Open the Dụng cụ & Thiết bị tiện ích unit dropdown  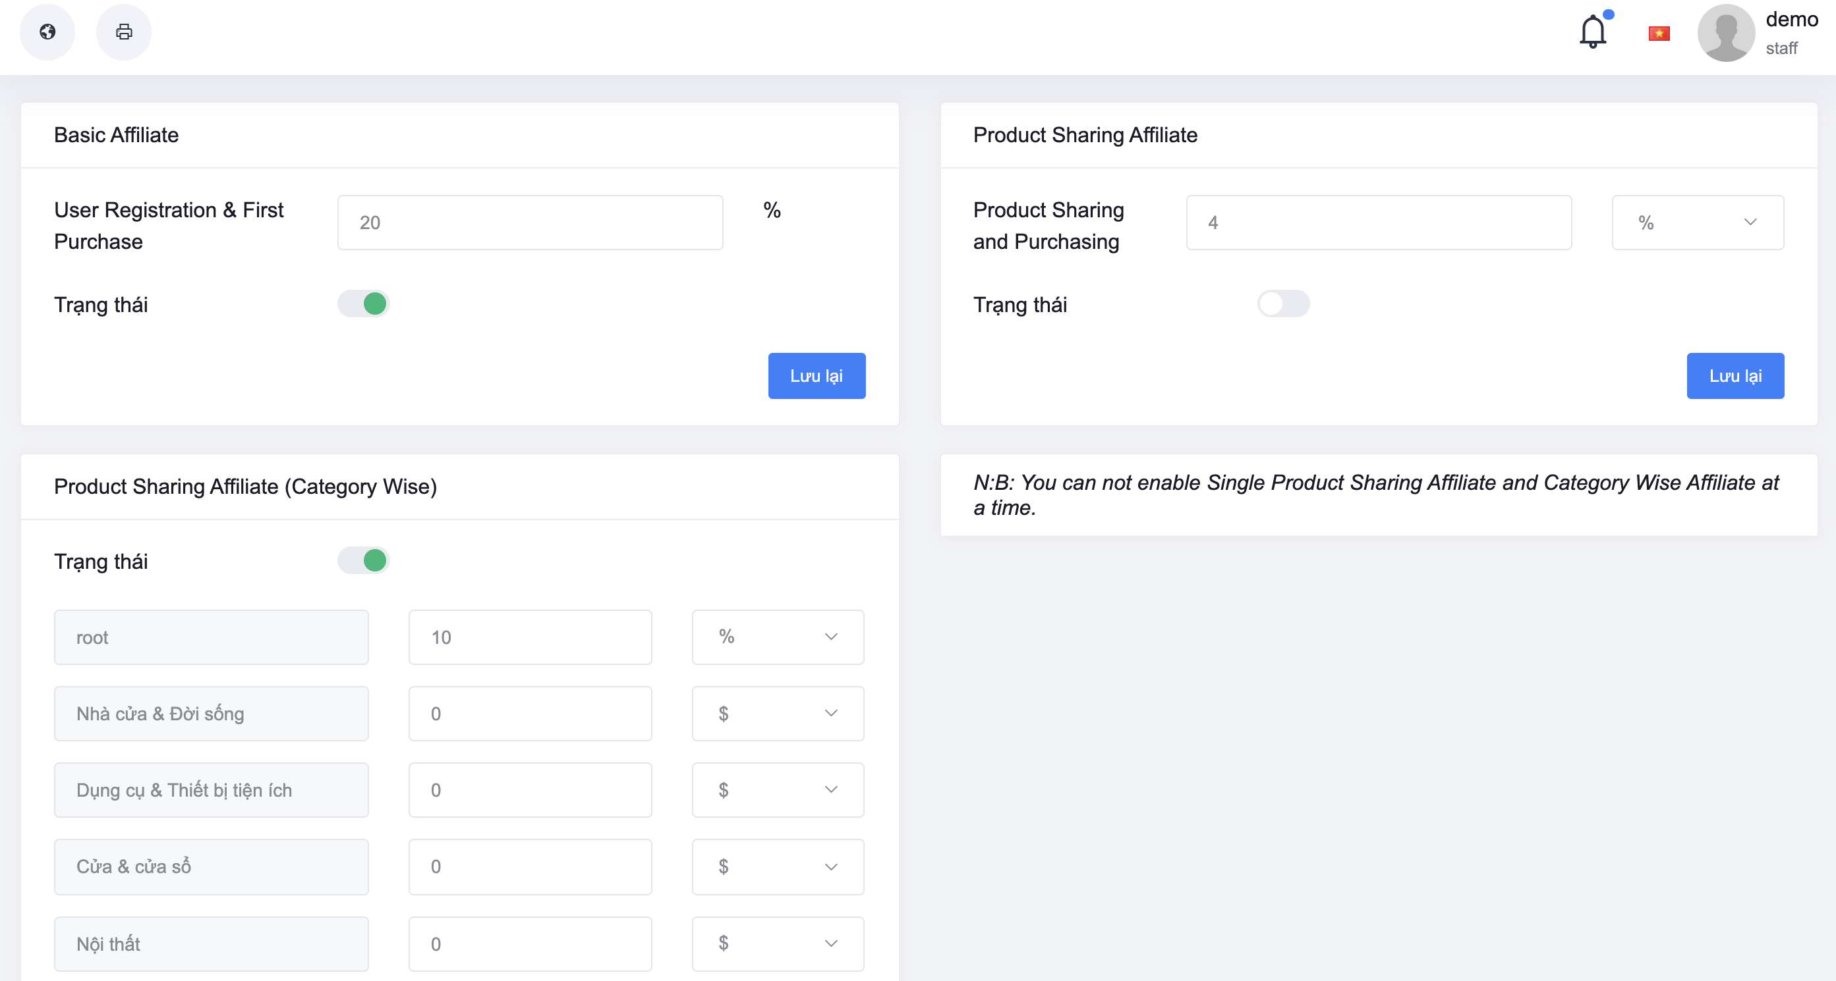pos(778,790)
